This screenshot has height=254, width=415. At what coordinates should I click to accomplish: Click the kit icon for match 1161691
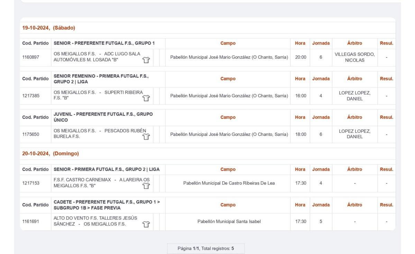pos(146,224)
